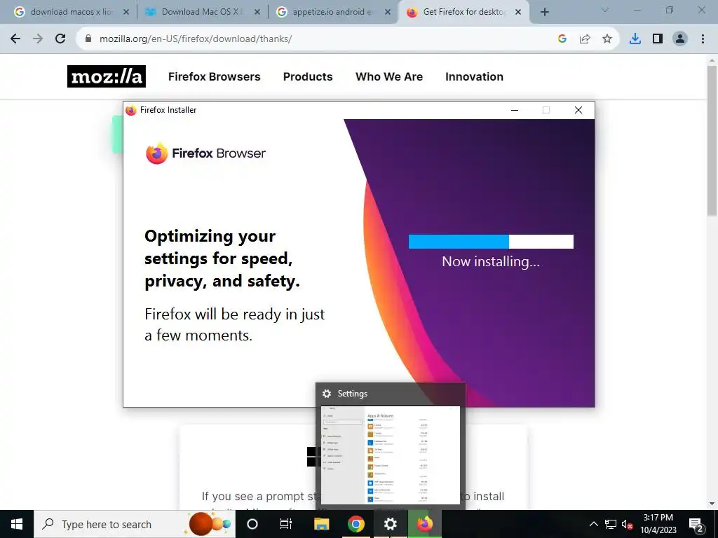Open the Chrome profile avatar
The width and height of the screenshot is (718, 538).
680,39
